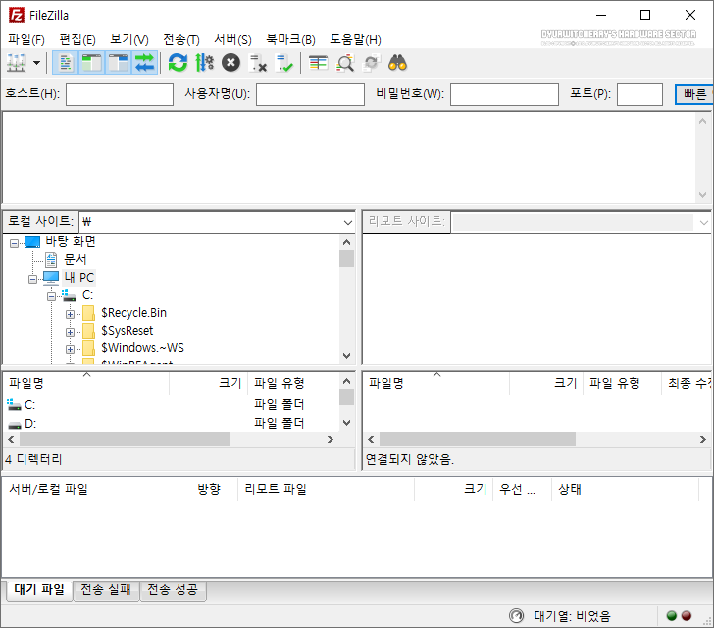
Task: Open directory listing filters icon
Action: click(318, 63)
